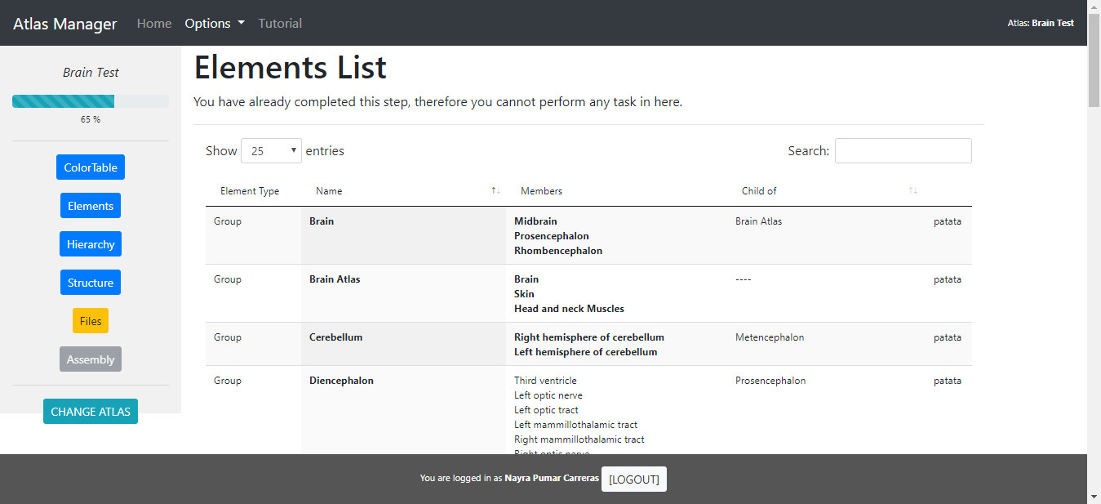Open the Tutorial page
Image resolution: width=1101 pixels, height=504 pixels.
(x=280, y=24)
